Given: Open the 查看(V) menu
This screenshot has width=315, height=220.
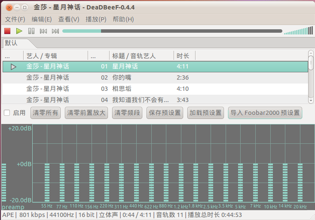Looking at the screenshot, I should coord(69,19).
